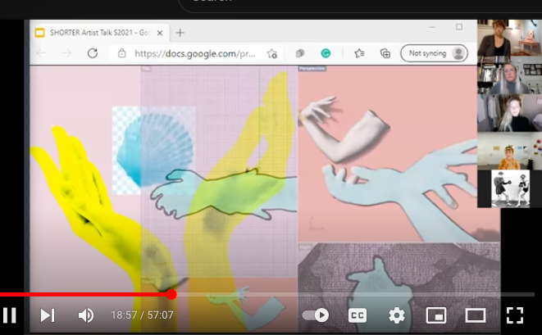
Task: Open video settings gear
Action: tap(397, 315)
